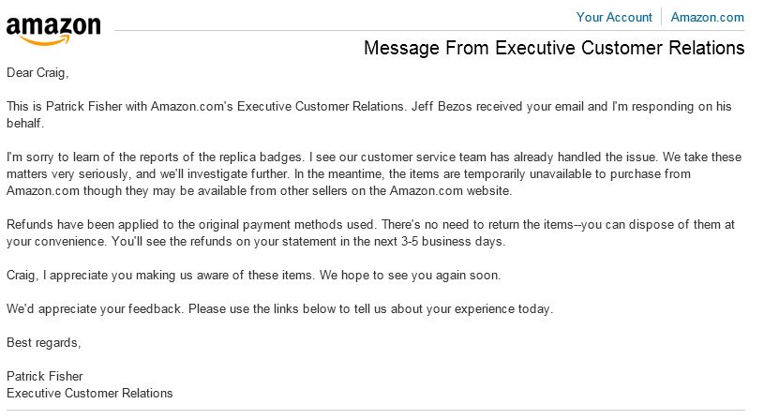The image size is (764, 419).
Task: Click the Executive Customer Relations signature title
Action: coord(90,393)
